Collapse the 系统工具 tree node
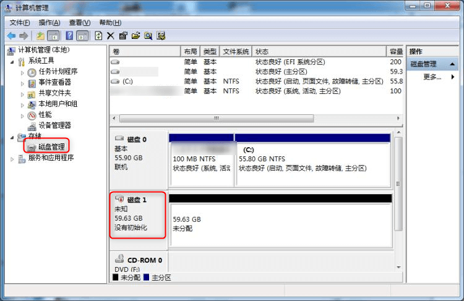 point(12,62)
